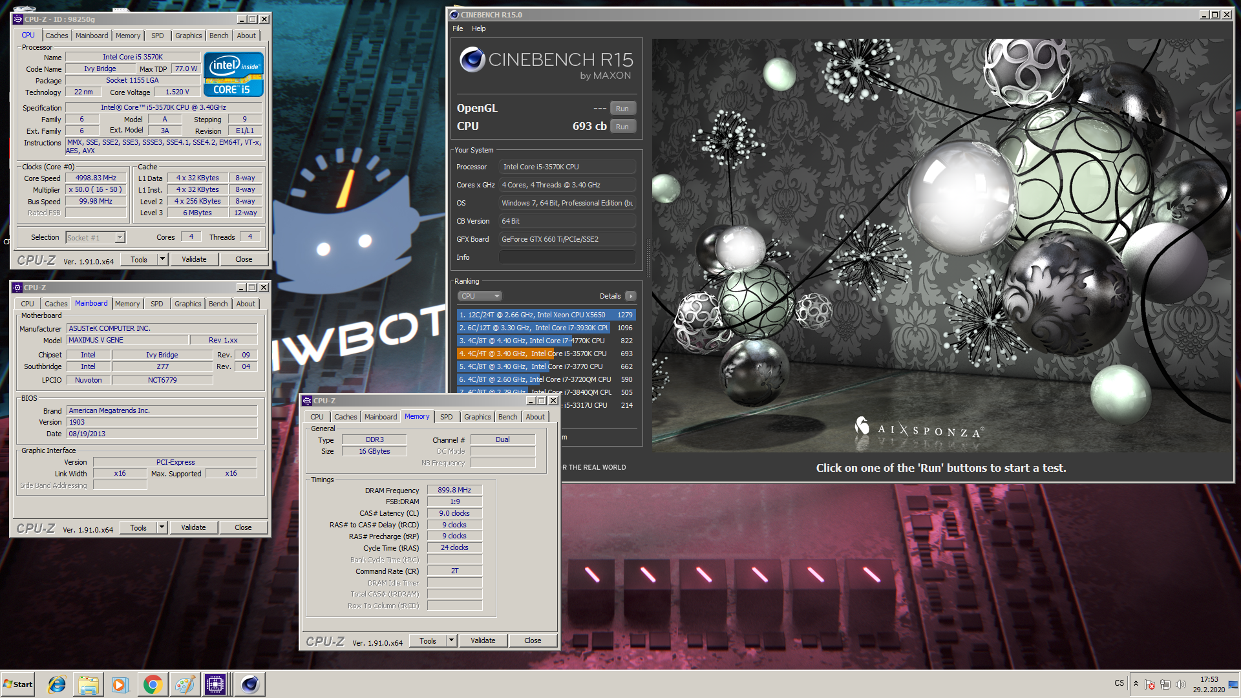Click the volume speaker tray icon
This screenshot has height=698, width=1241.
[x=1181, y=684]
